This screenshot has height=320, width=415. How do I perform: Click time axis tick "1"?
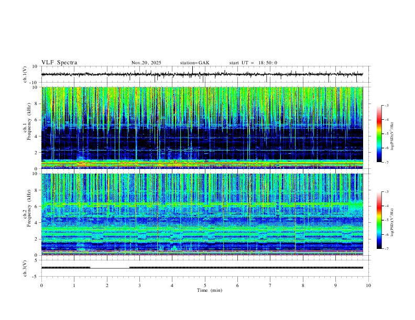click(74, 285)
